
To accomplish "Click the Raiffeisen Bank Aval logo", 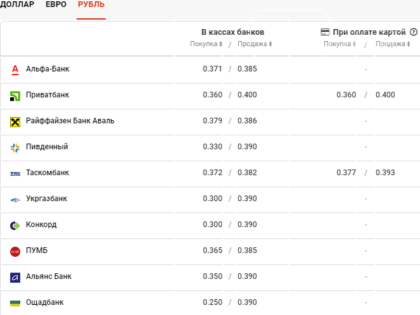I will [15, 121].
